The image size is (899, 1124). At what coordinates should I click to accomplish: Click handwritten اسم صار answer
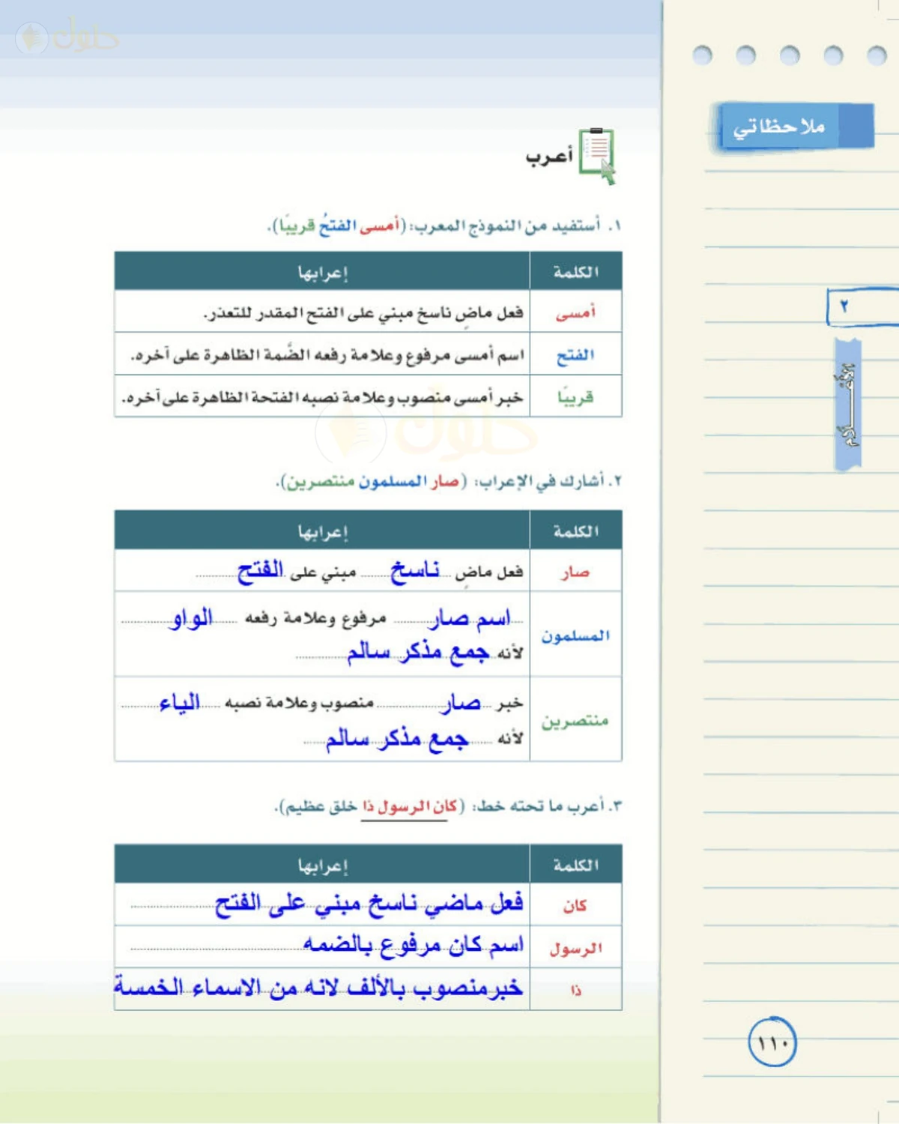pos(471,618)
